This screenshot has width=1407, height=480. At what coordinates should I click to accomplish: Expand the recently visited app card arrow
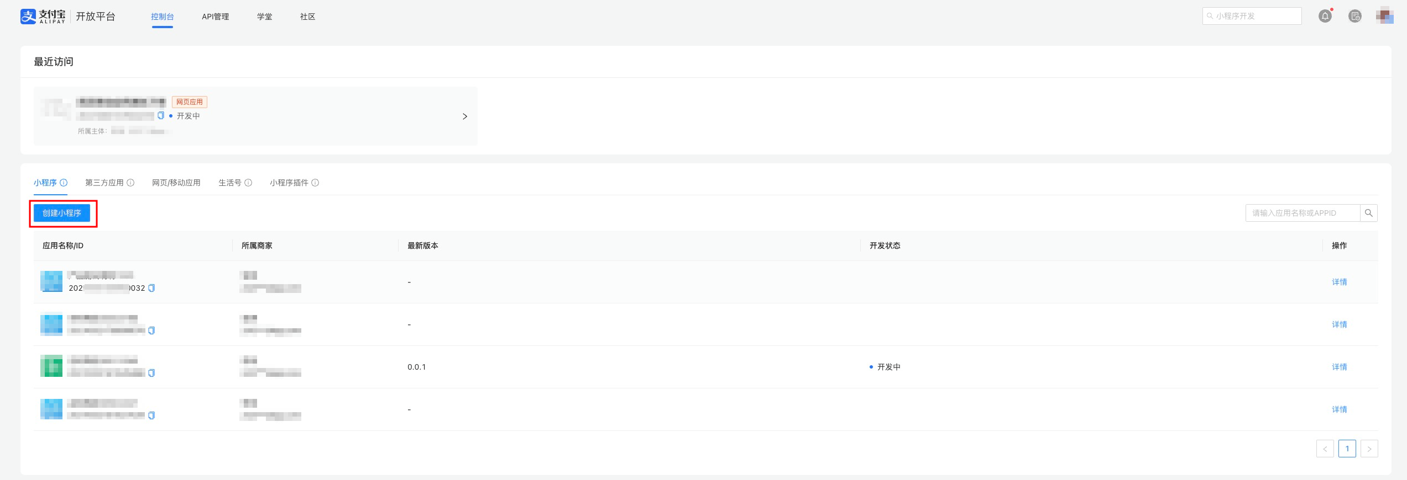[465, 116]
